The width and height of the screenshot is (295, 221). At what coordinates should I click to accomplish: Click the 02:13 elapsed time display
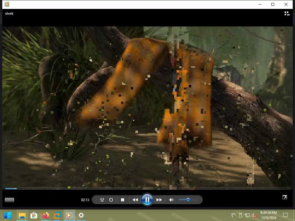[x=85, y=200]
